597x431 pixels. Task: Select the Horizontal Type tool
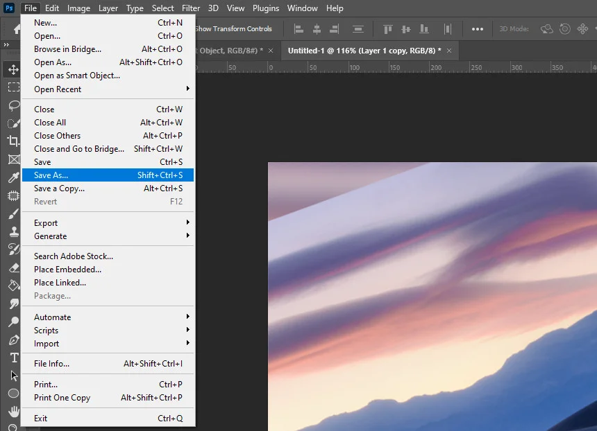pos(14,358)
